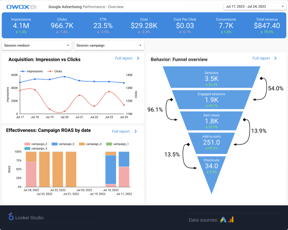The width and height of the screenshot is (288, 230).
Task: Select the CTR scorecard 23.5%
Action: tap(103, 26)
